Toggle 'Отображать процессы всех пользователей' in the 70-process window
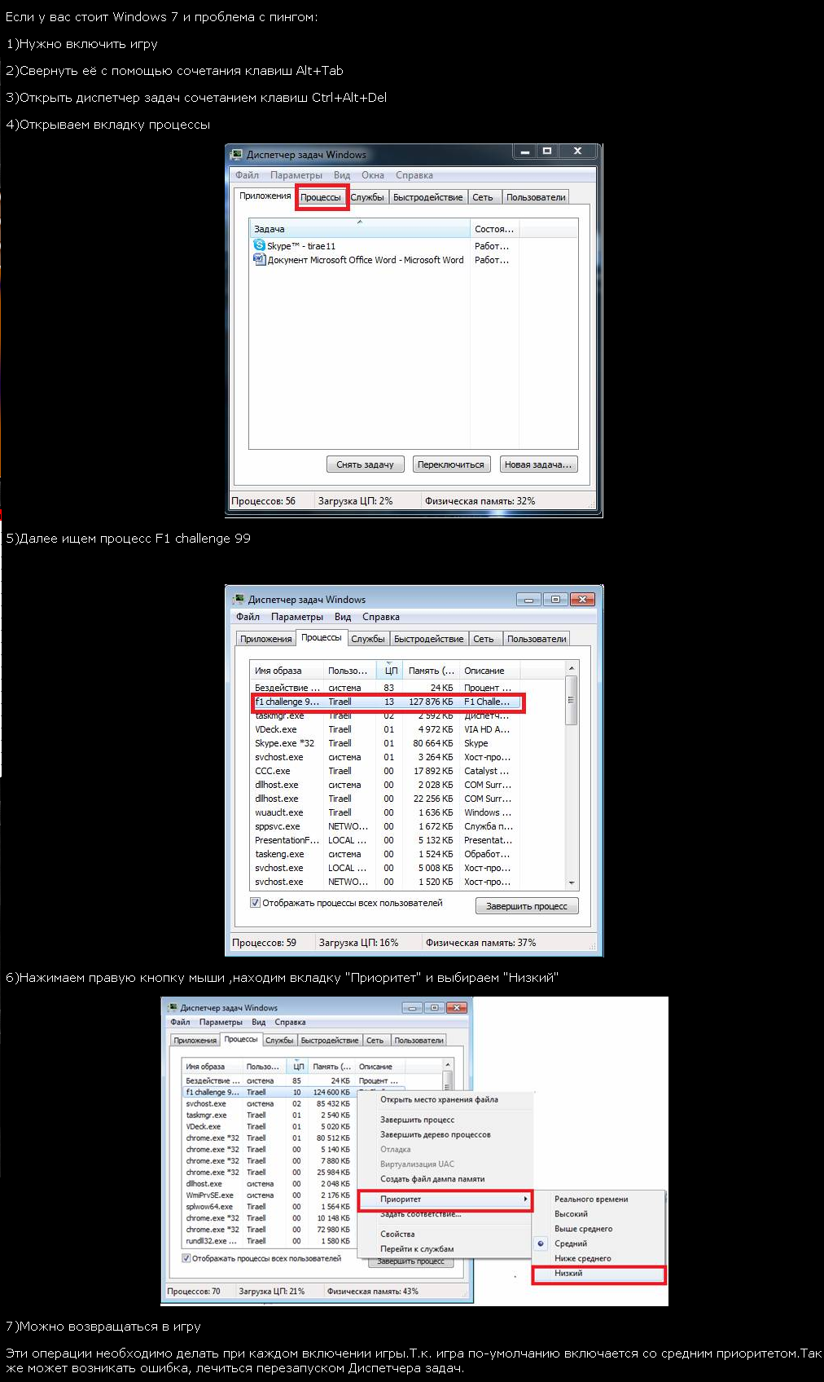824x1382 pixels. pos(186,1258)
